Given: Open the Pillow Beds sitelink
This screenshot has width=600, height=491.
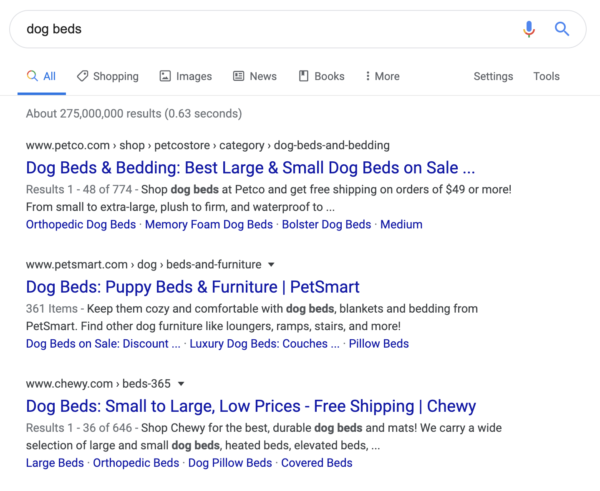Looking at the screenshot, I should coord(379,343).
